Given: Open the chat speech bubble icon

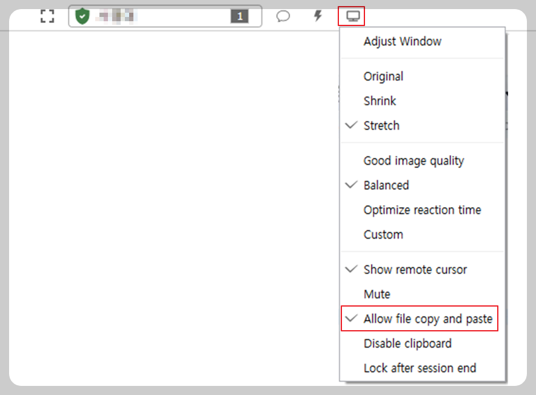Looking at the screenshot, I should point(283,16).
